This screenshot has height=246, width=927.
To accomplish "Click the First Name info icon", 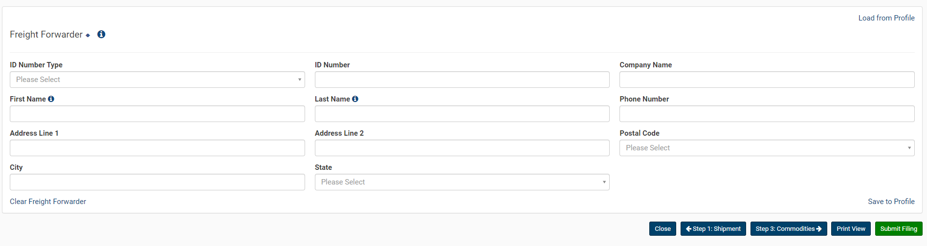I will (51, 99).
